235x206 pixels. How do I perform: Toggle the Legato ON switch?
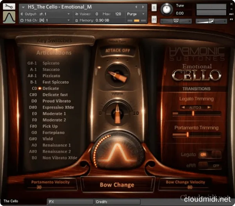pos(210,154)
